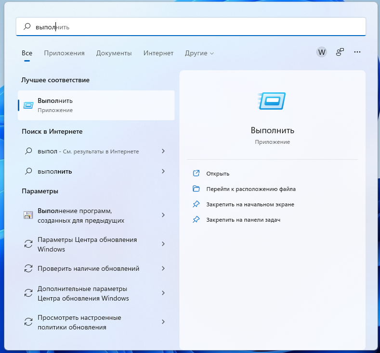Image resolution: width=380 pixels, height=353 pixels.
Task: Expand the Параметры Центра обновления Windows chevron
Action: pos(163,244)
